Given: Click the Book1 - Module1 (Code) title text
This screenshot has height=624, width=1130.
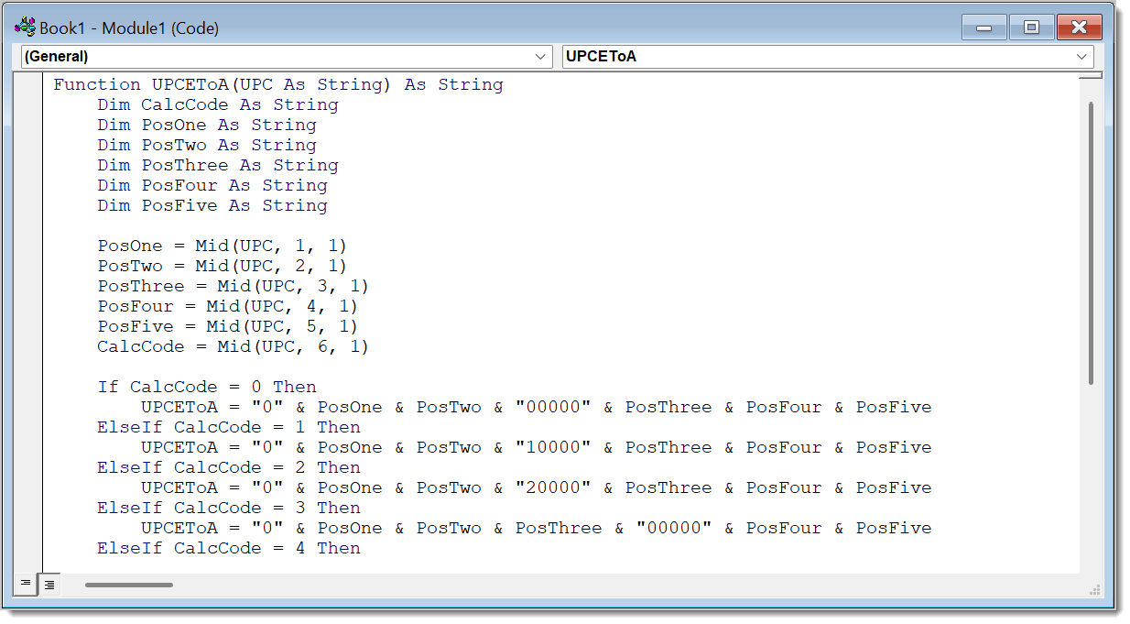Looking at the screenshot, I should (x=129, y=27).
